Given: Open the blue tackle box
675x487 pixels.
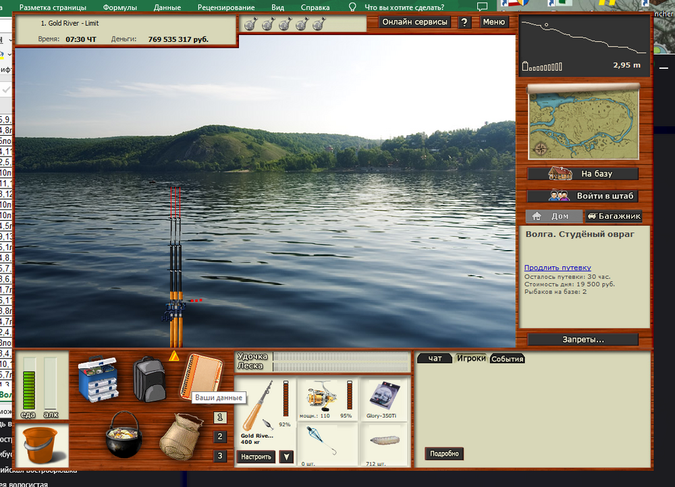Looking at the screenshot, I should coord(97,380).
